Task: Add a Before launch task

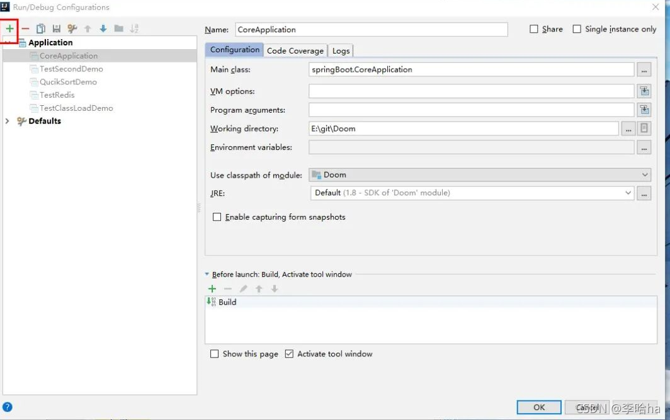Action: (212, 289)
